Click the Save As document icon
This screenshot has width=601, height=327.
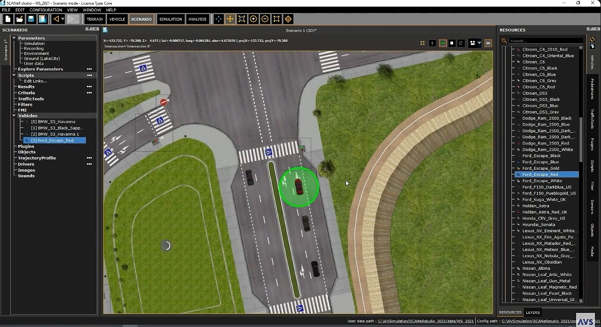[42, 19]
